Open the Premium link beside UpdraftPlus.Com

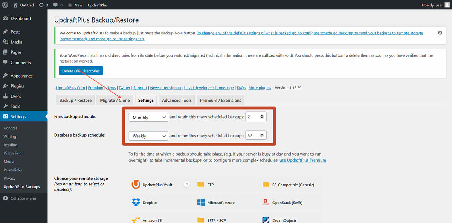click(x=96, y=88)
